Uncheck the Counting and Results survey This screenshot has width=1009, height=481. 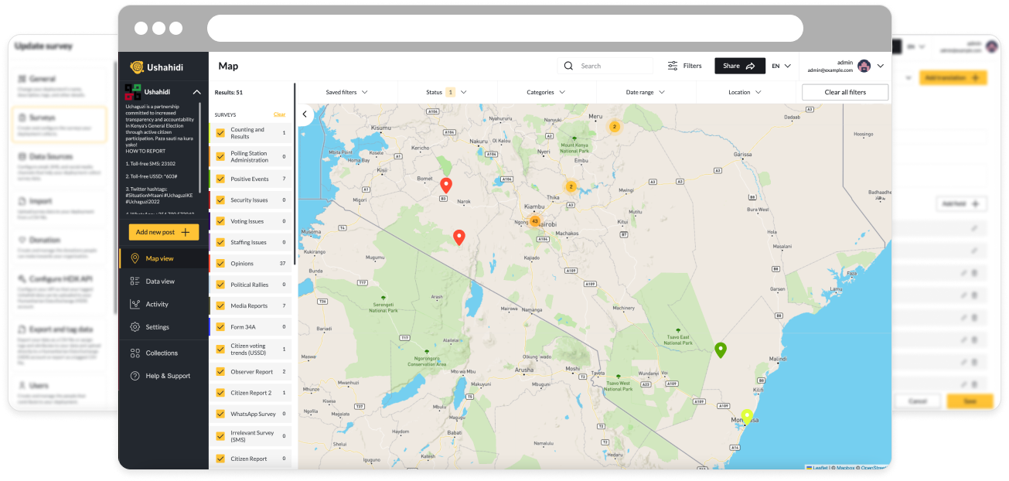(220, 133)
